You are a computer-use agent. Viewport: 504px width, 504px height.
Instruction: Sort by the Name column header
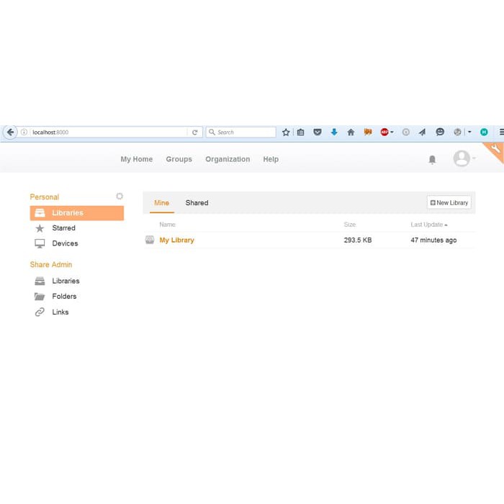pyautogui.click(x=167, y=225)
